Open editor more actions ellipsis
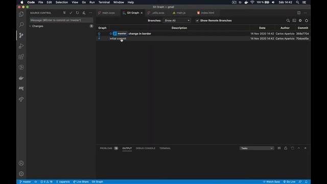327x184 pixels. pos(306,13)
